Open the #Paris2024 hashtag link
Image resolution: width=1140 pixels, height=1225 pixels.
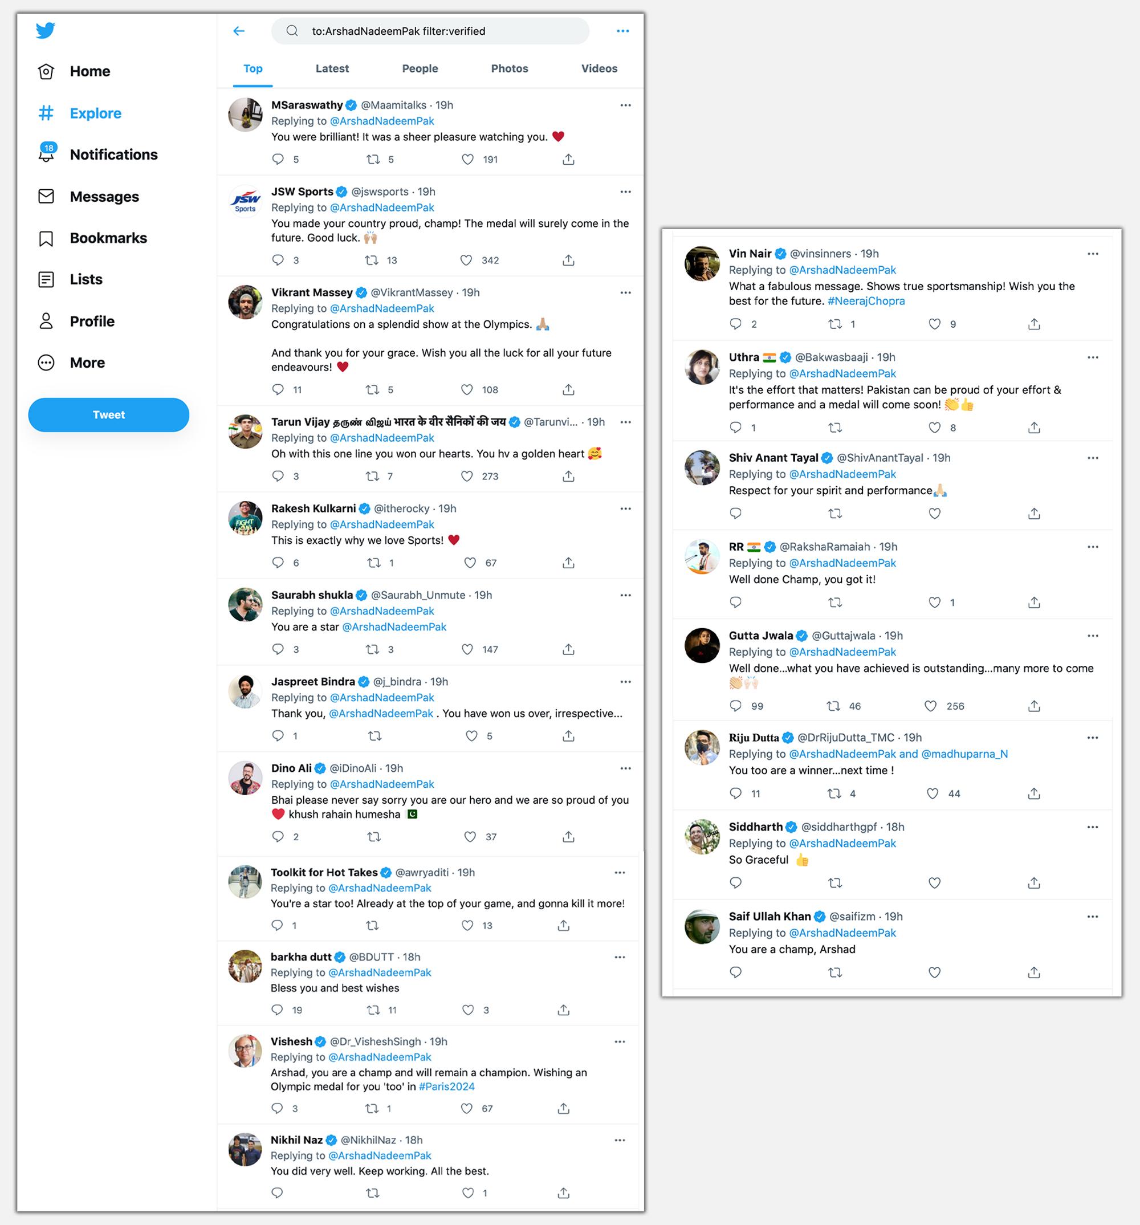[x=447, y=1086]
